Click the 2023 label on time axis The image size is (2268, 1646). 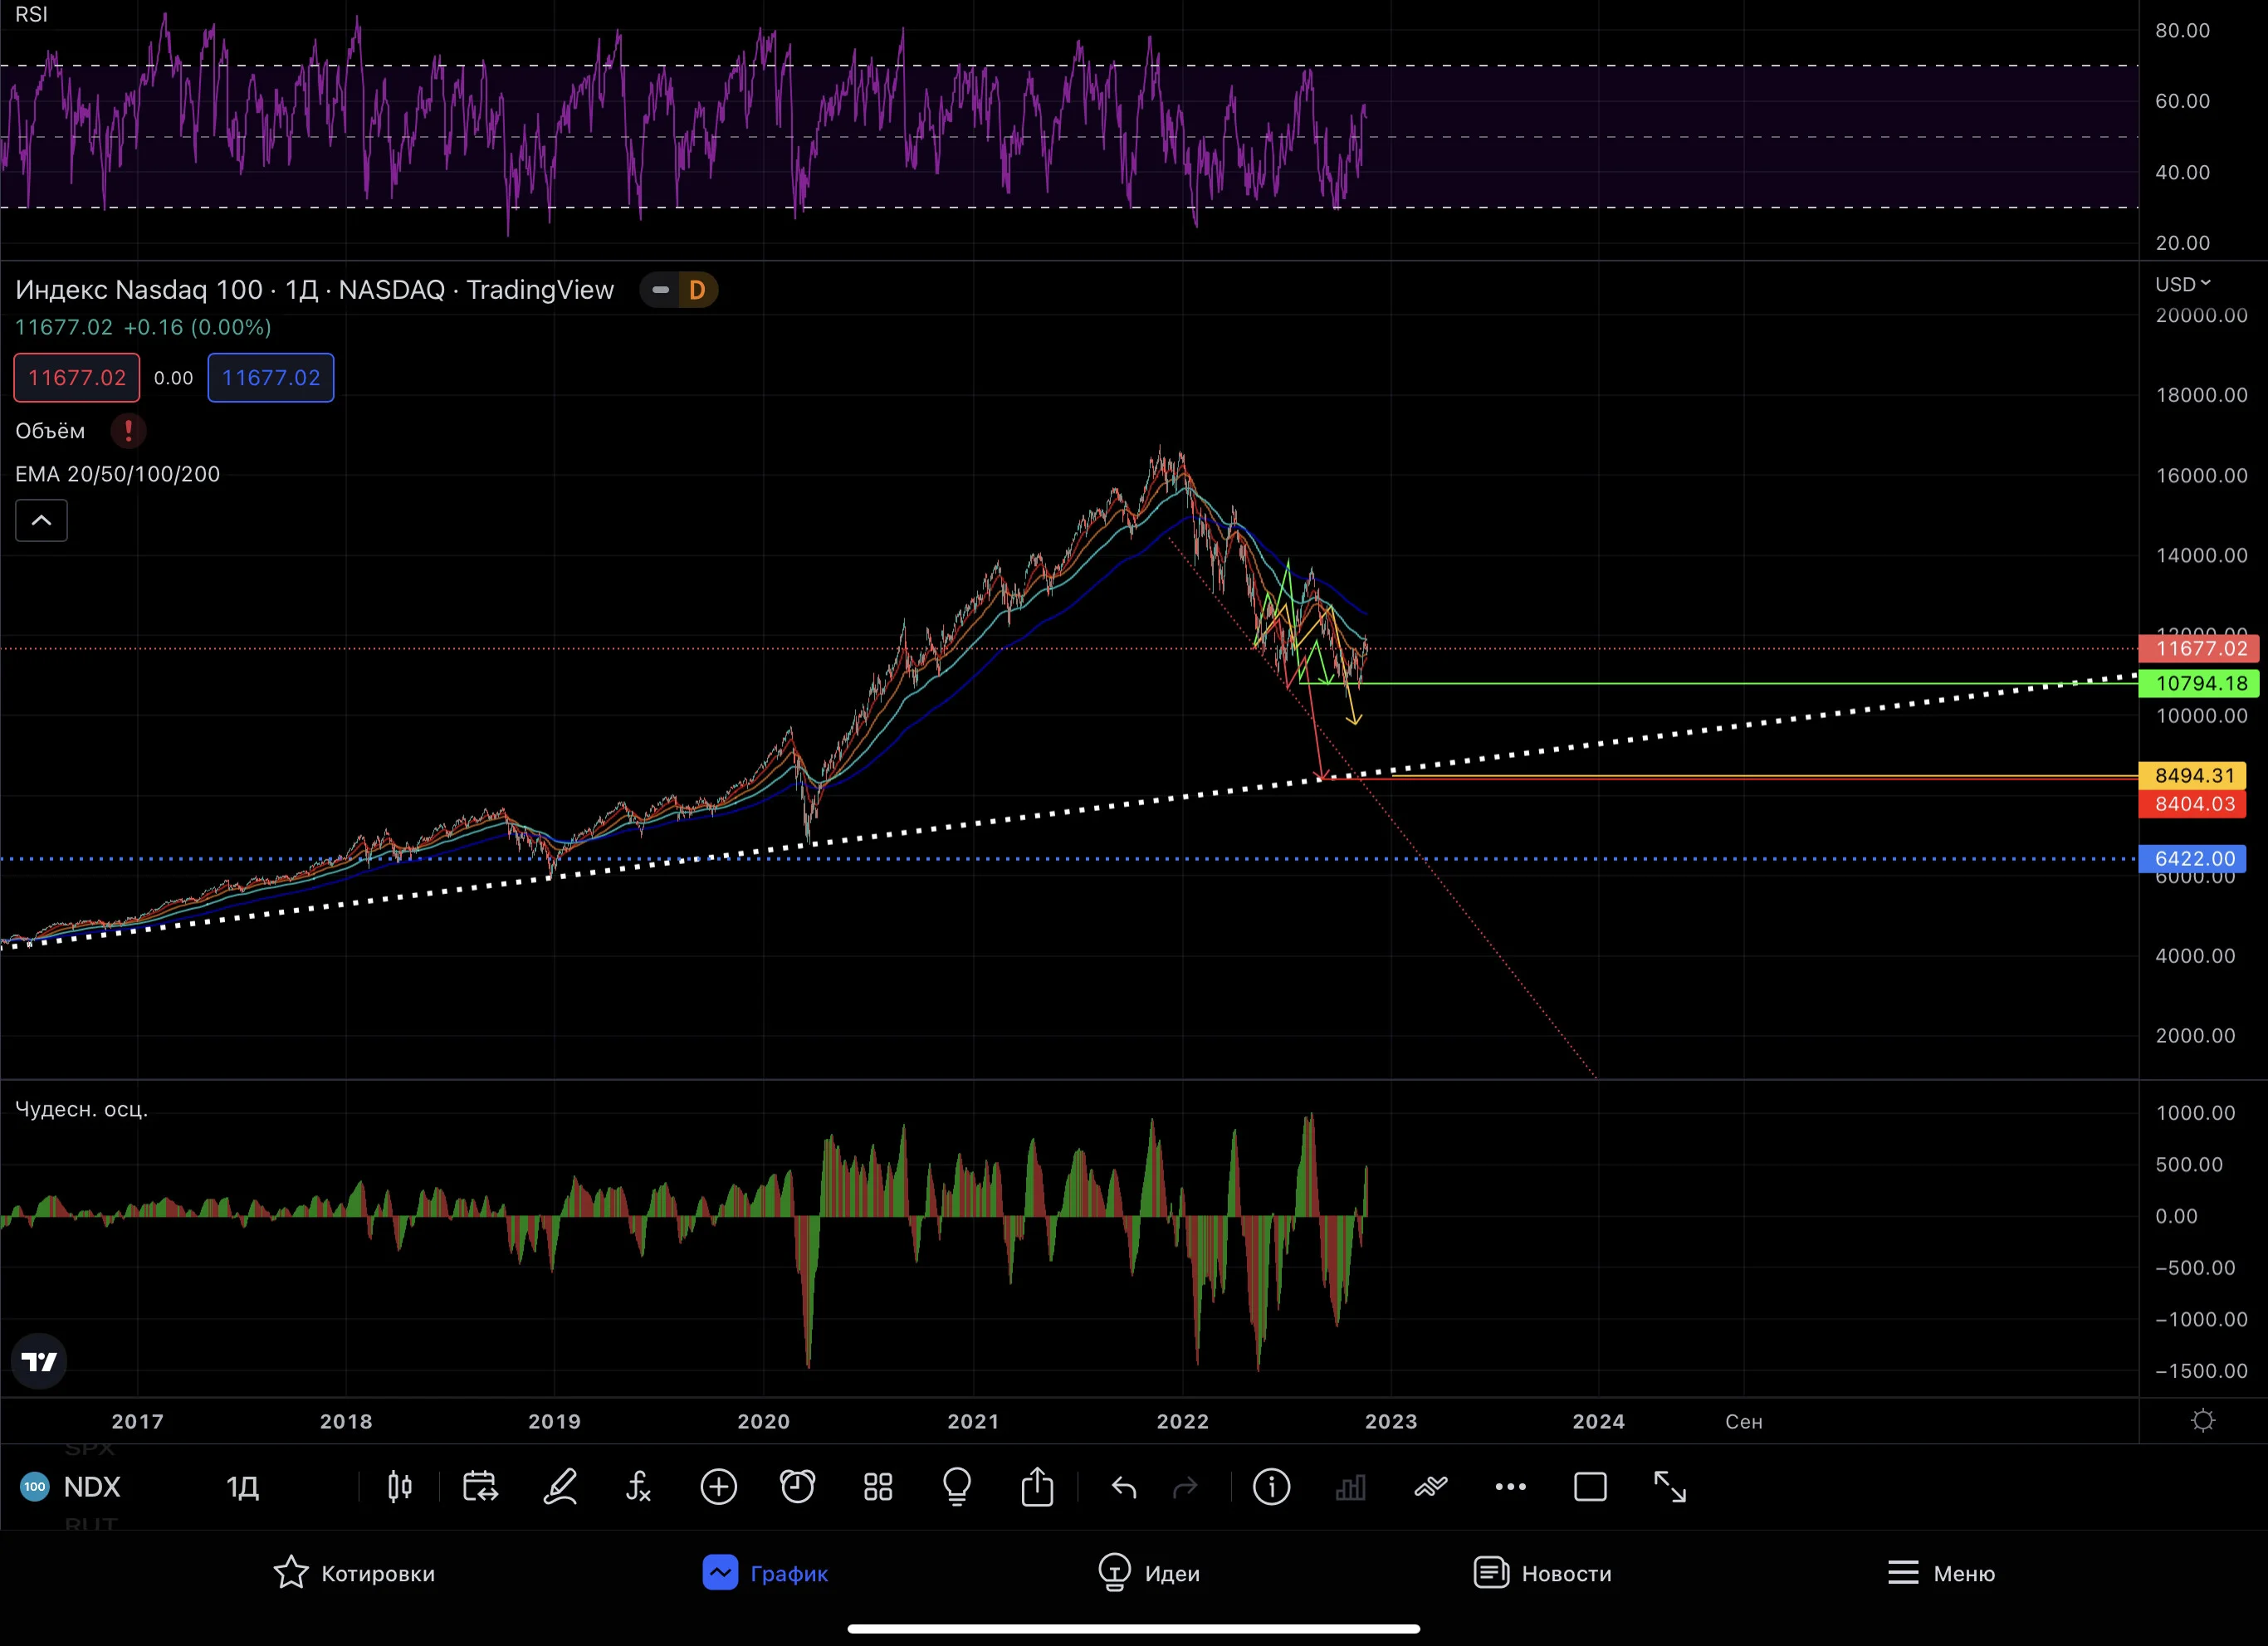point(1391,1421)
